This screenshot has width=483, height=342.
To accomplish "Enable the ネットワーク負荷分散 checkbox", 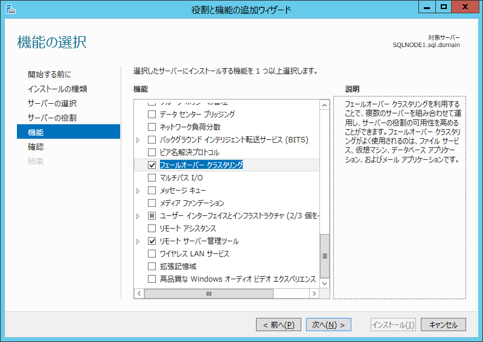I will 152,127.
